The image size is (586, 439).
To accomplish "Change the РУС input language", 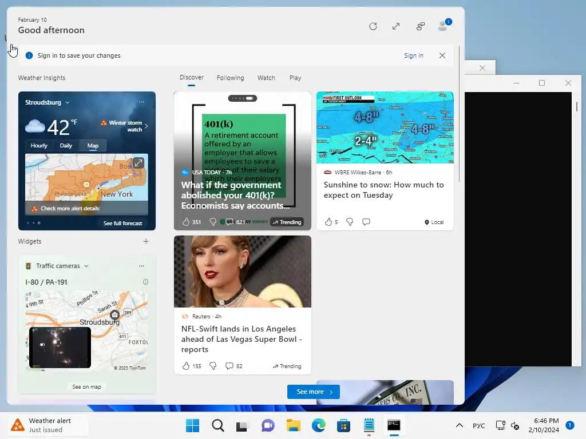I will pos(479,425).
